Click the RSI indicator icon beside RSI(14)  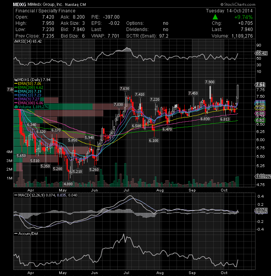click(x=15, y=41)
